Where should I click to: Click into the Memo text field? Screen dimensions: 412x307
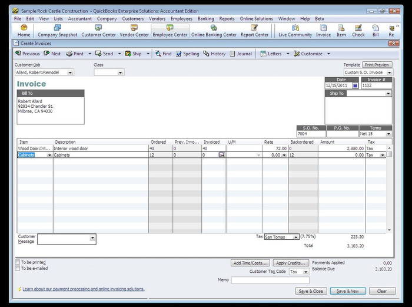tap(270, 280)
